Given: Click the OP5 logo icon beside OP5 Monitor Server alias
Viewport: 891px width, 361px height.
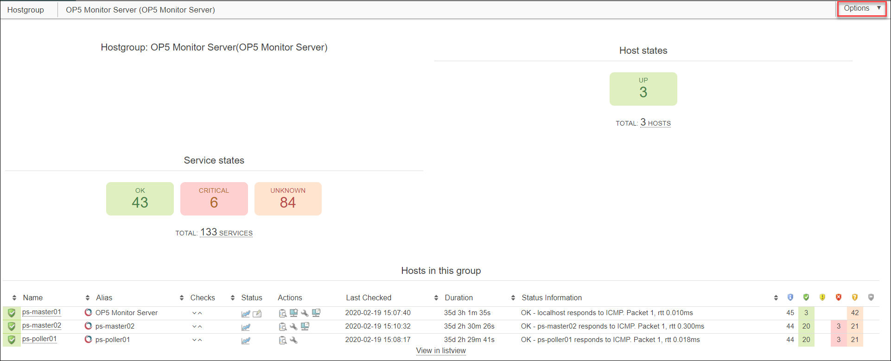Looking at the screenshot, I should coord(88,312).
